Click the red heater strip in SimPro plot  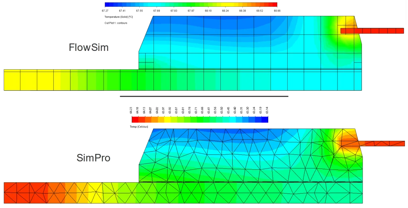coord(373,144)
